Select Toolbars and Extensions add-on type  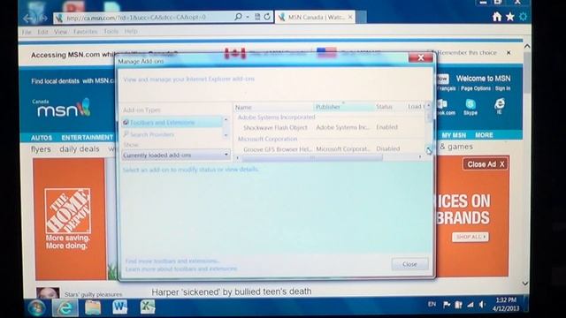tap(172, 123)
